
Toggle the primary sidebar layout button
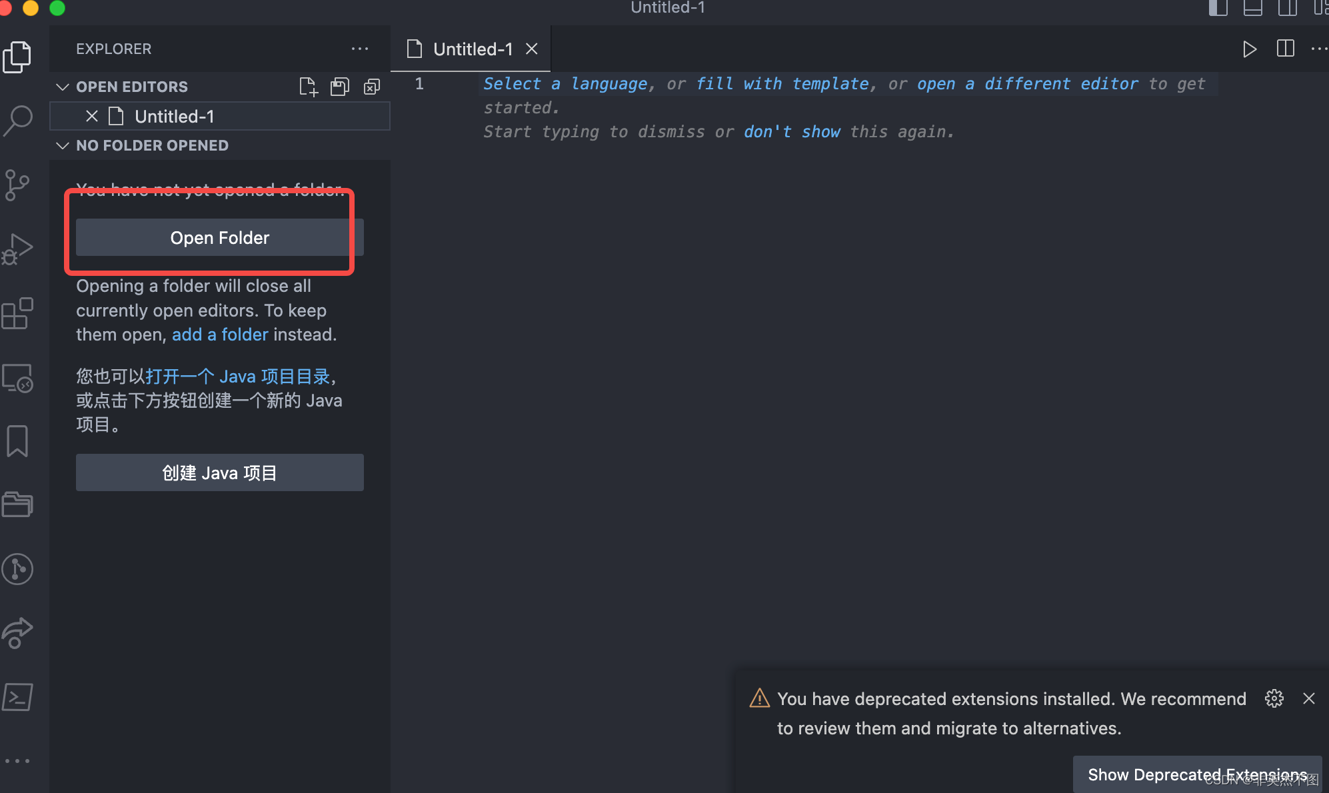pos(1218,8)
